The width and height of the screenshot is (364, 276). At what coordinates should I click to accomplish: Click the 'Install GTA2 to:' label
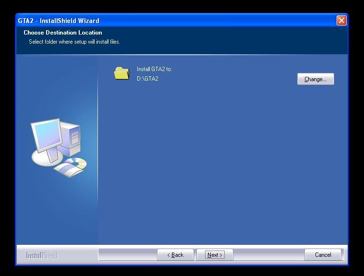click(154, 69)
